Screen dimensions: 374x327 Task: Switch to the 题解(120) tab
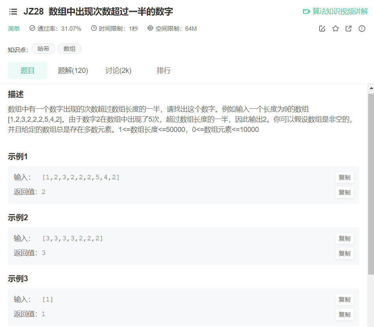[73, 71]
